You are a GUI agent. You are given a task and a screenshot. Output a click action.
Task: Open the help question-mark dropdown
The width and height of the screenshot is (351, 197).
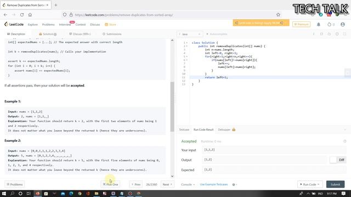tap(235, 184)
